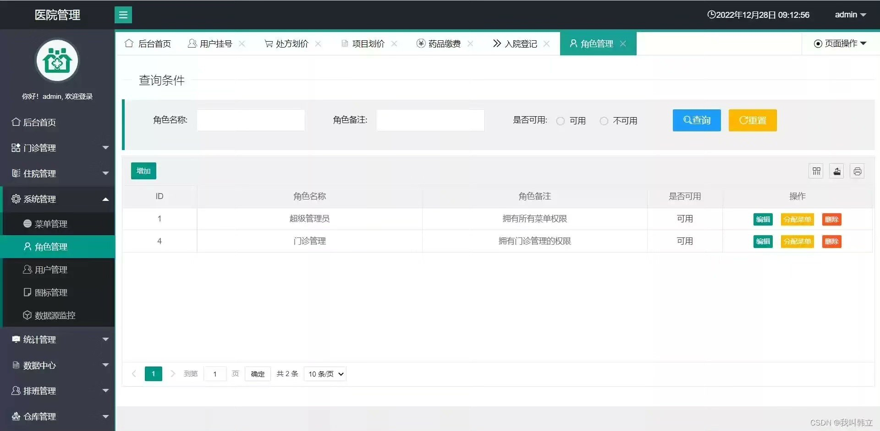Close the 药品缴费 tab
The height and width of the screenshot is (431, 880).
(x=470, y=44)
